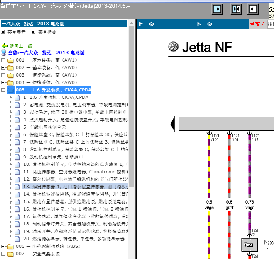Click the open folder icon of 005
Image resolution: width=274 pixels, height=259 pixels.
click(x=11, y=90)
